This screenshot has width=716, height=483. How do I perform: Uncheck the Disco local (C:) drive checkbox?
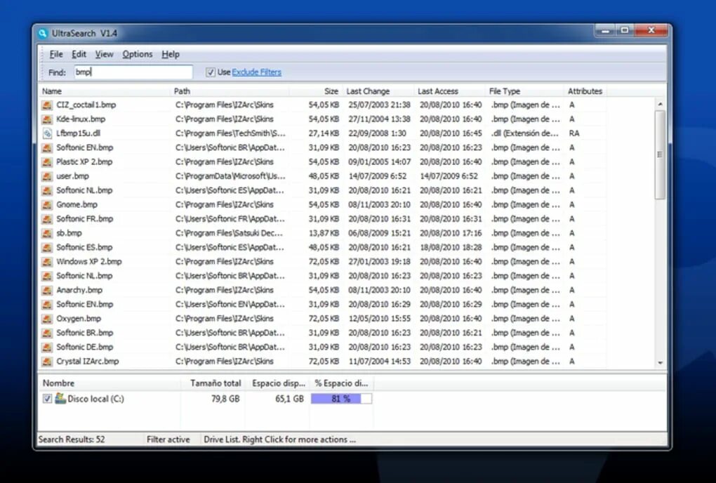47,399
